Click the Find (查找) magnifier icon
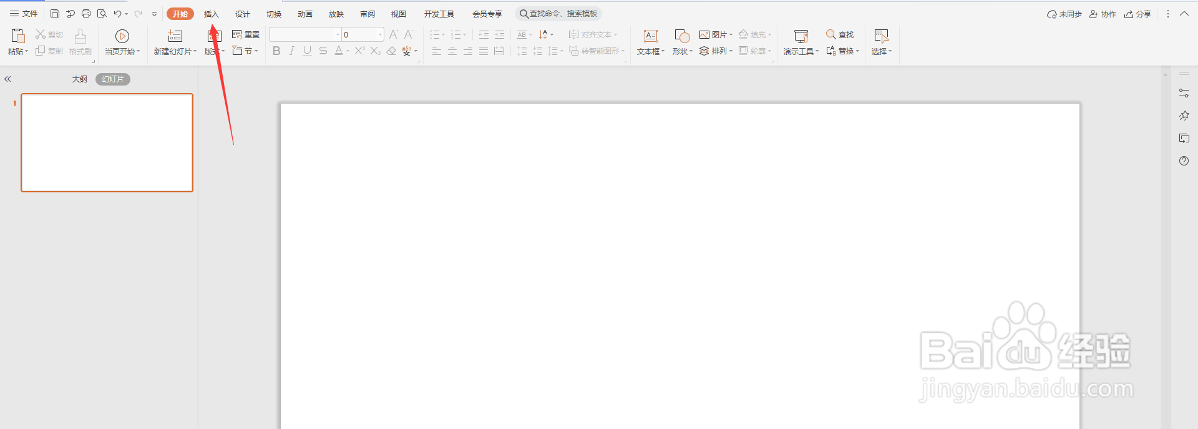 (831, 34)
